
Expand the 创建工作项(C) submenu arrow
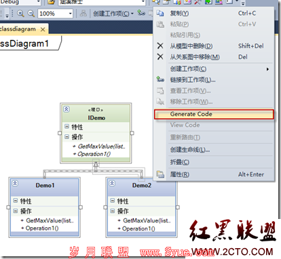[x=267, y=69]
